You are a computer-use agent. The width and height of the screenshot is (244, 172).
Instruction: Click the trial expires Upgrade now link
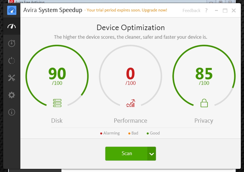click(x=127, y=10)
